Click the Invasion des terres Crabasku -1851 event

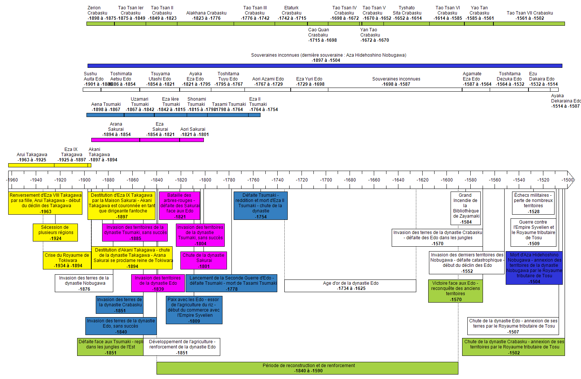[119, 305]
